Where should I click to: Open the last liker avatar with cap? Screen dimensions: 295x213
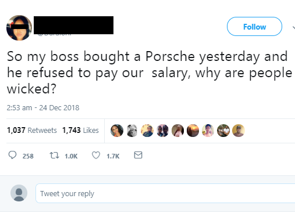pos(239,131)
